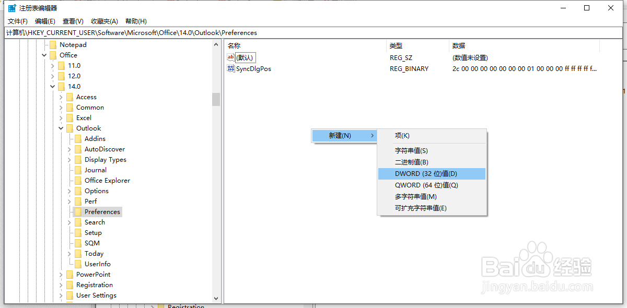Viewport: 627px width, 308px height.
Task: Click the Outlook key folder icon
Action: coord(70,128)
